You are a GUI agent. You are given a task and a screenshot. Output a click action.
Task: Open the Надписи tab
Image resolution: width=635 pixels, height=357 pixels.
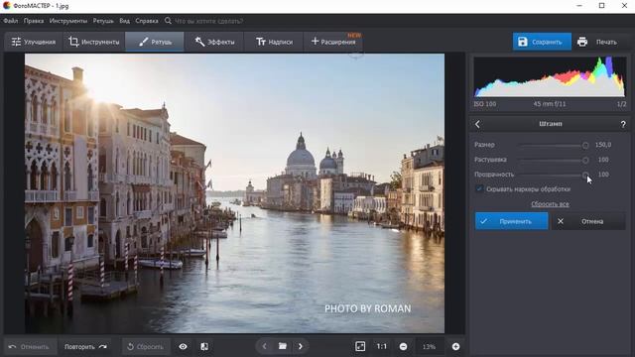click(x=274, y=42)
